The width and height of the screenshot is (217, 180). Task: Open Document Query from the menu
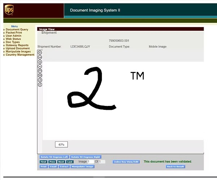[17, 30]
